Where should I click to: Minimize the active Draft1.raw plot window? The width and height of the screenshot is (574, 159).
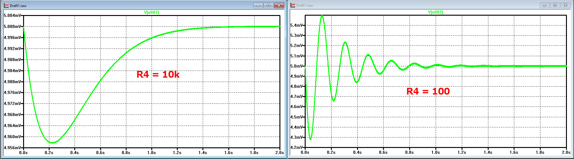tap(258, 6)
